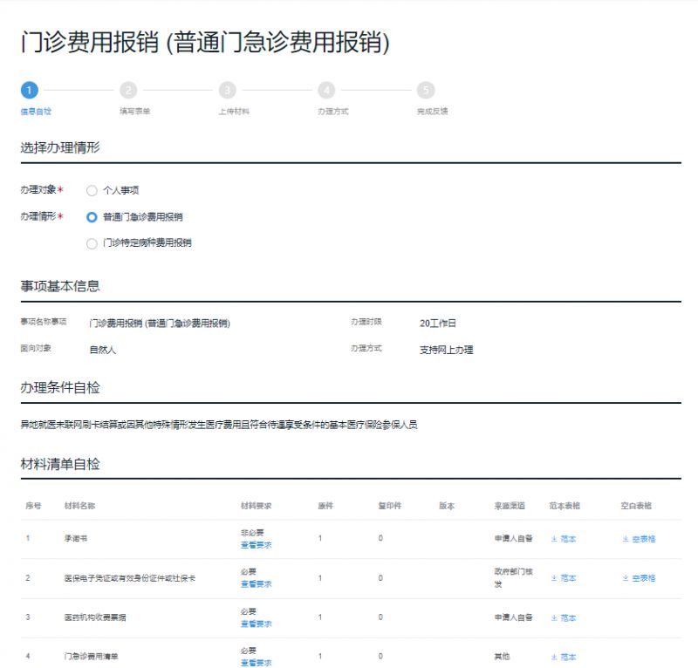Click the highlighted step 1 信息自检 icon
698x668 pixels.
(x=30, y=90)
